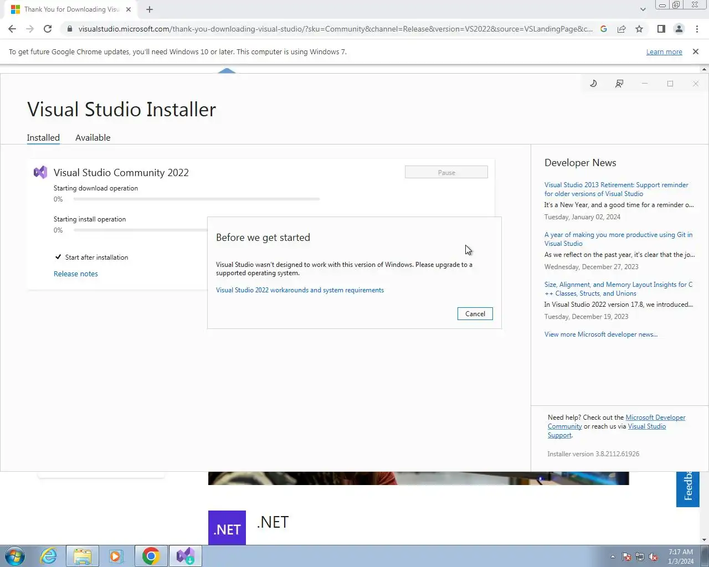
Task: Open Microsoft Developer Community link
Action: pyautogui.click(x=616, y=422)
